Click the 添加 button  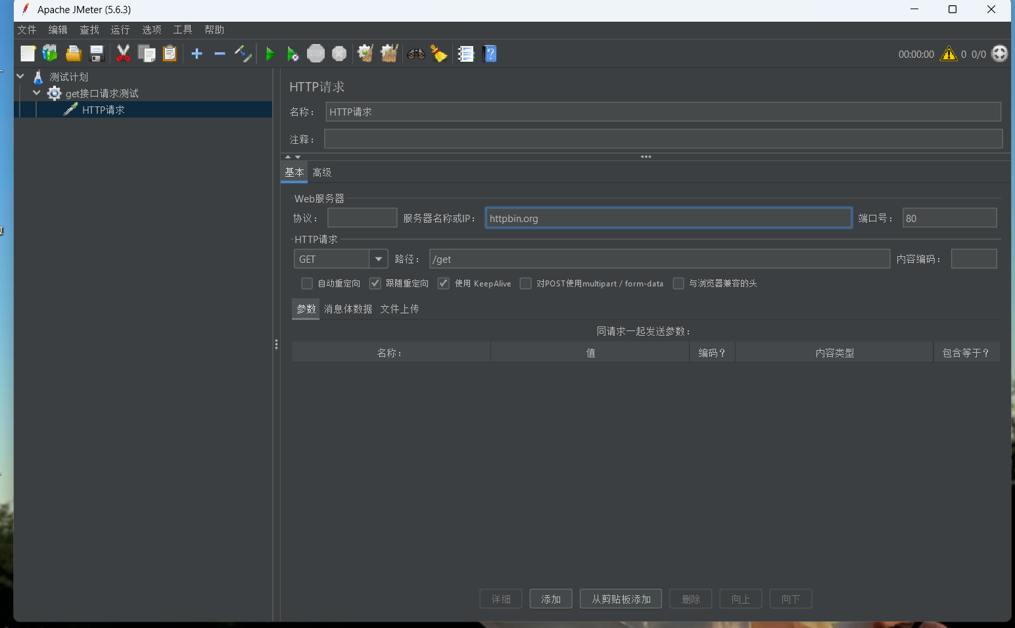click(551, 599)
